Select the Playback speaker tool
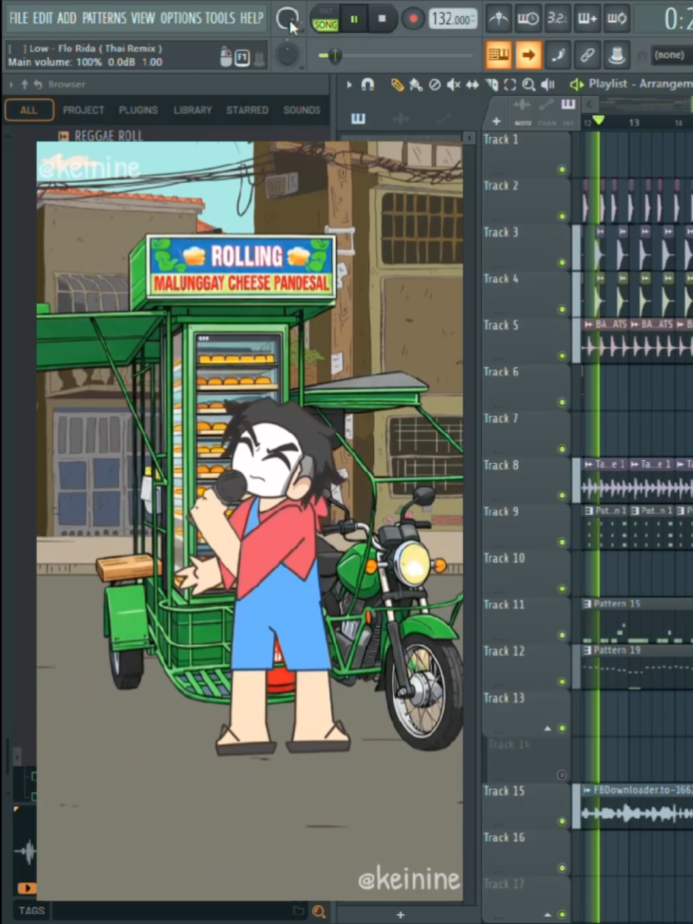 [548, 85]
